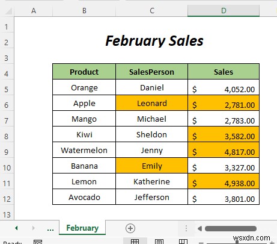Go to previous sheet with left arrow

click(x=16, y=228)
